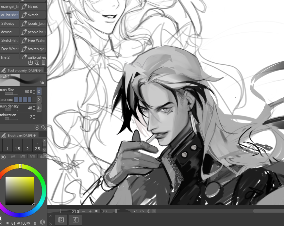Viewport: 284px width, 226px height.
Task: Decrease Stabilization value with down arrow
Action: pyautogui.click(x=34, y=118)
